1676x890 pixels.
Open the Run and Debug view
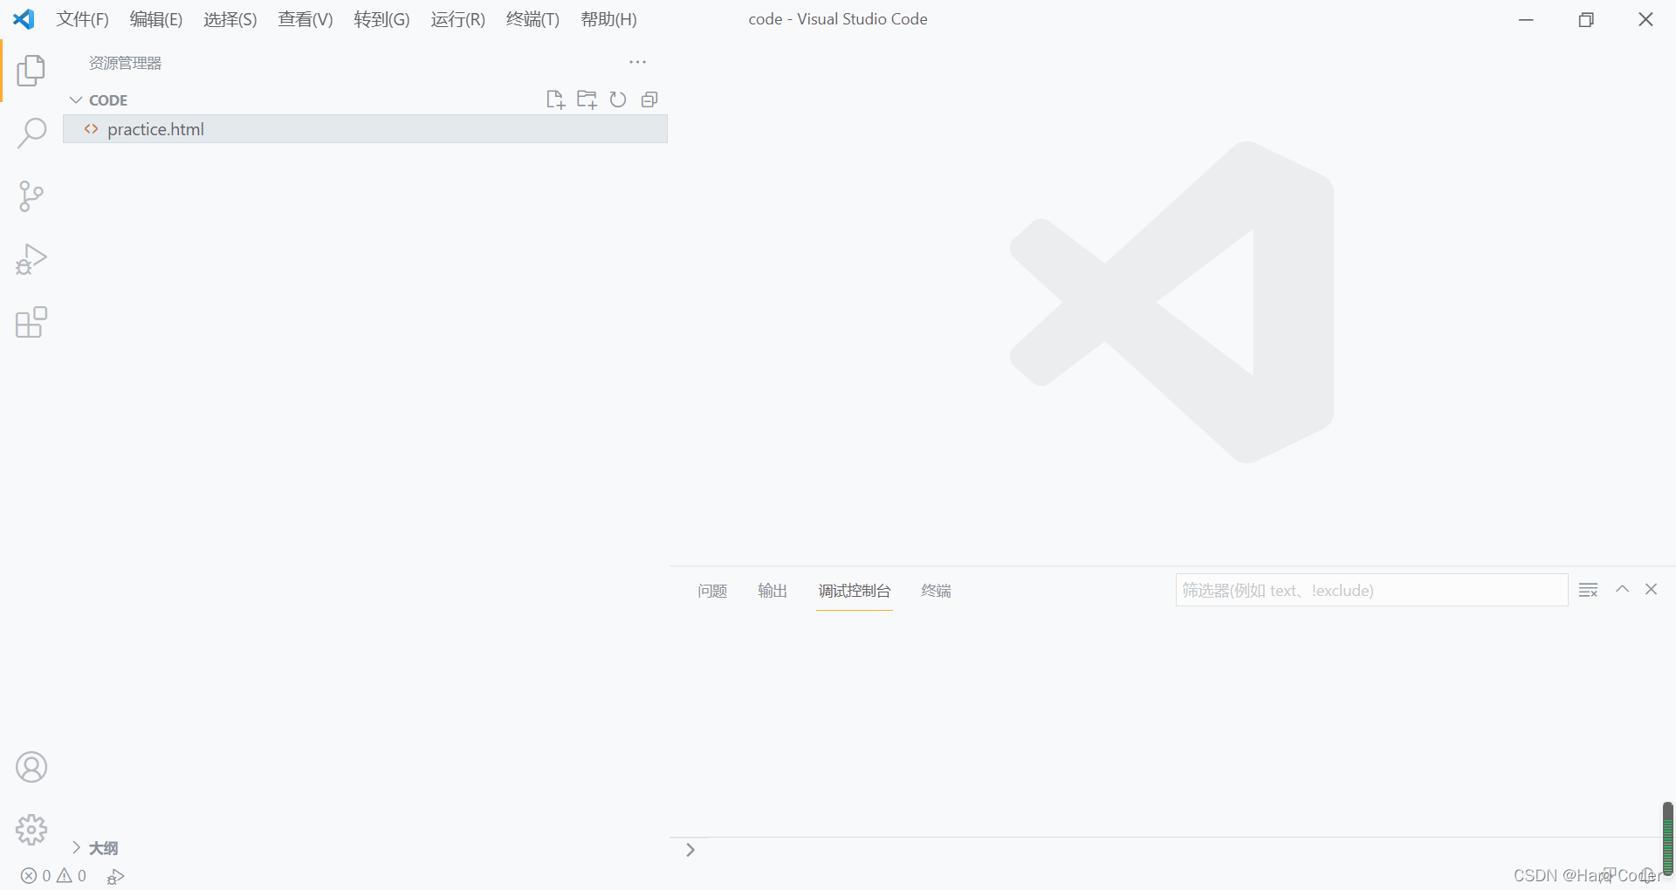click(x=31, y=259)
